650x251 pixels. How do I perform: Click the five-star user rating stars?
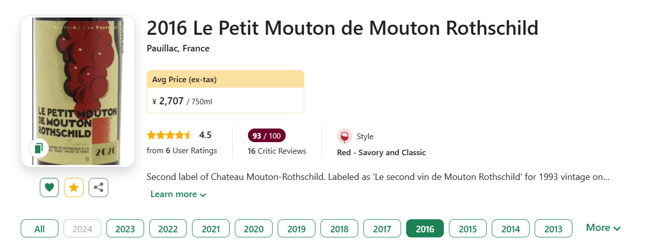170,135
